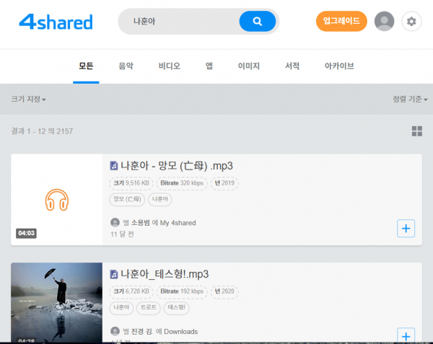Image resolution: width=433 pixels, height=344 pixels.
Task: Open 나훈아_테스형!.mp3 title link
Action: pyautogui.click(x=165, y=274)
